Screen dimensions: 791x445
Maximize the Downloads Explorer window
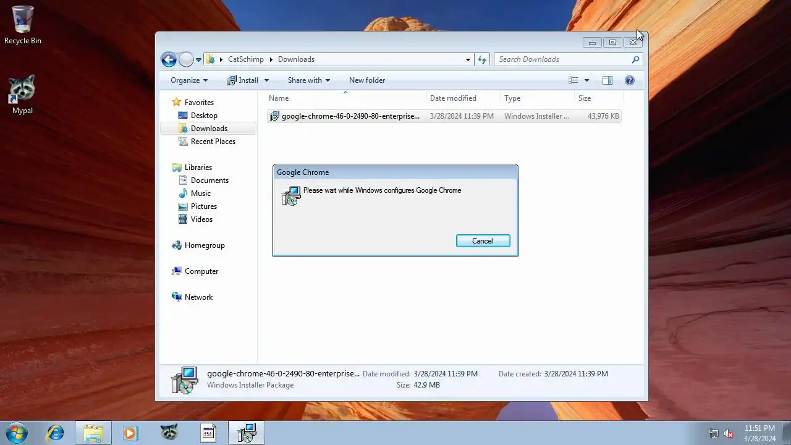click(x=612, y=43)
